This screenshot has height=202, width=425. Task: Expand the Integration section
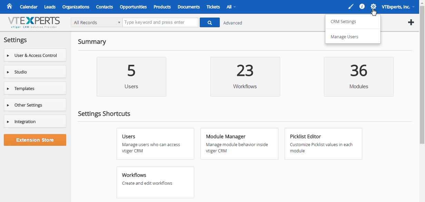35,122
